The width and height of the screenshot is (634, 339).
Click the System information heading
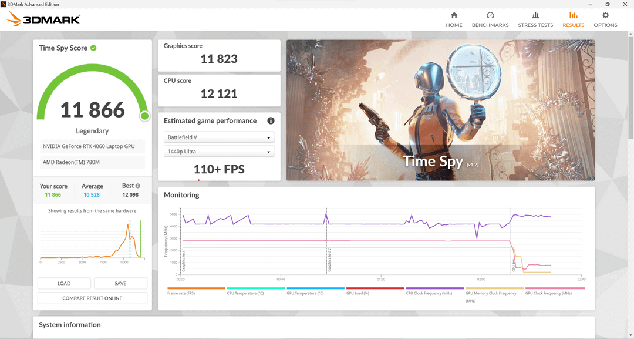point(69,325)
